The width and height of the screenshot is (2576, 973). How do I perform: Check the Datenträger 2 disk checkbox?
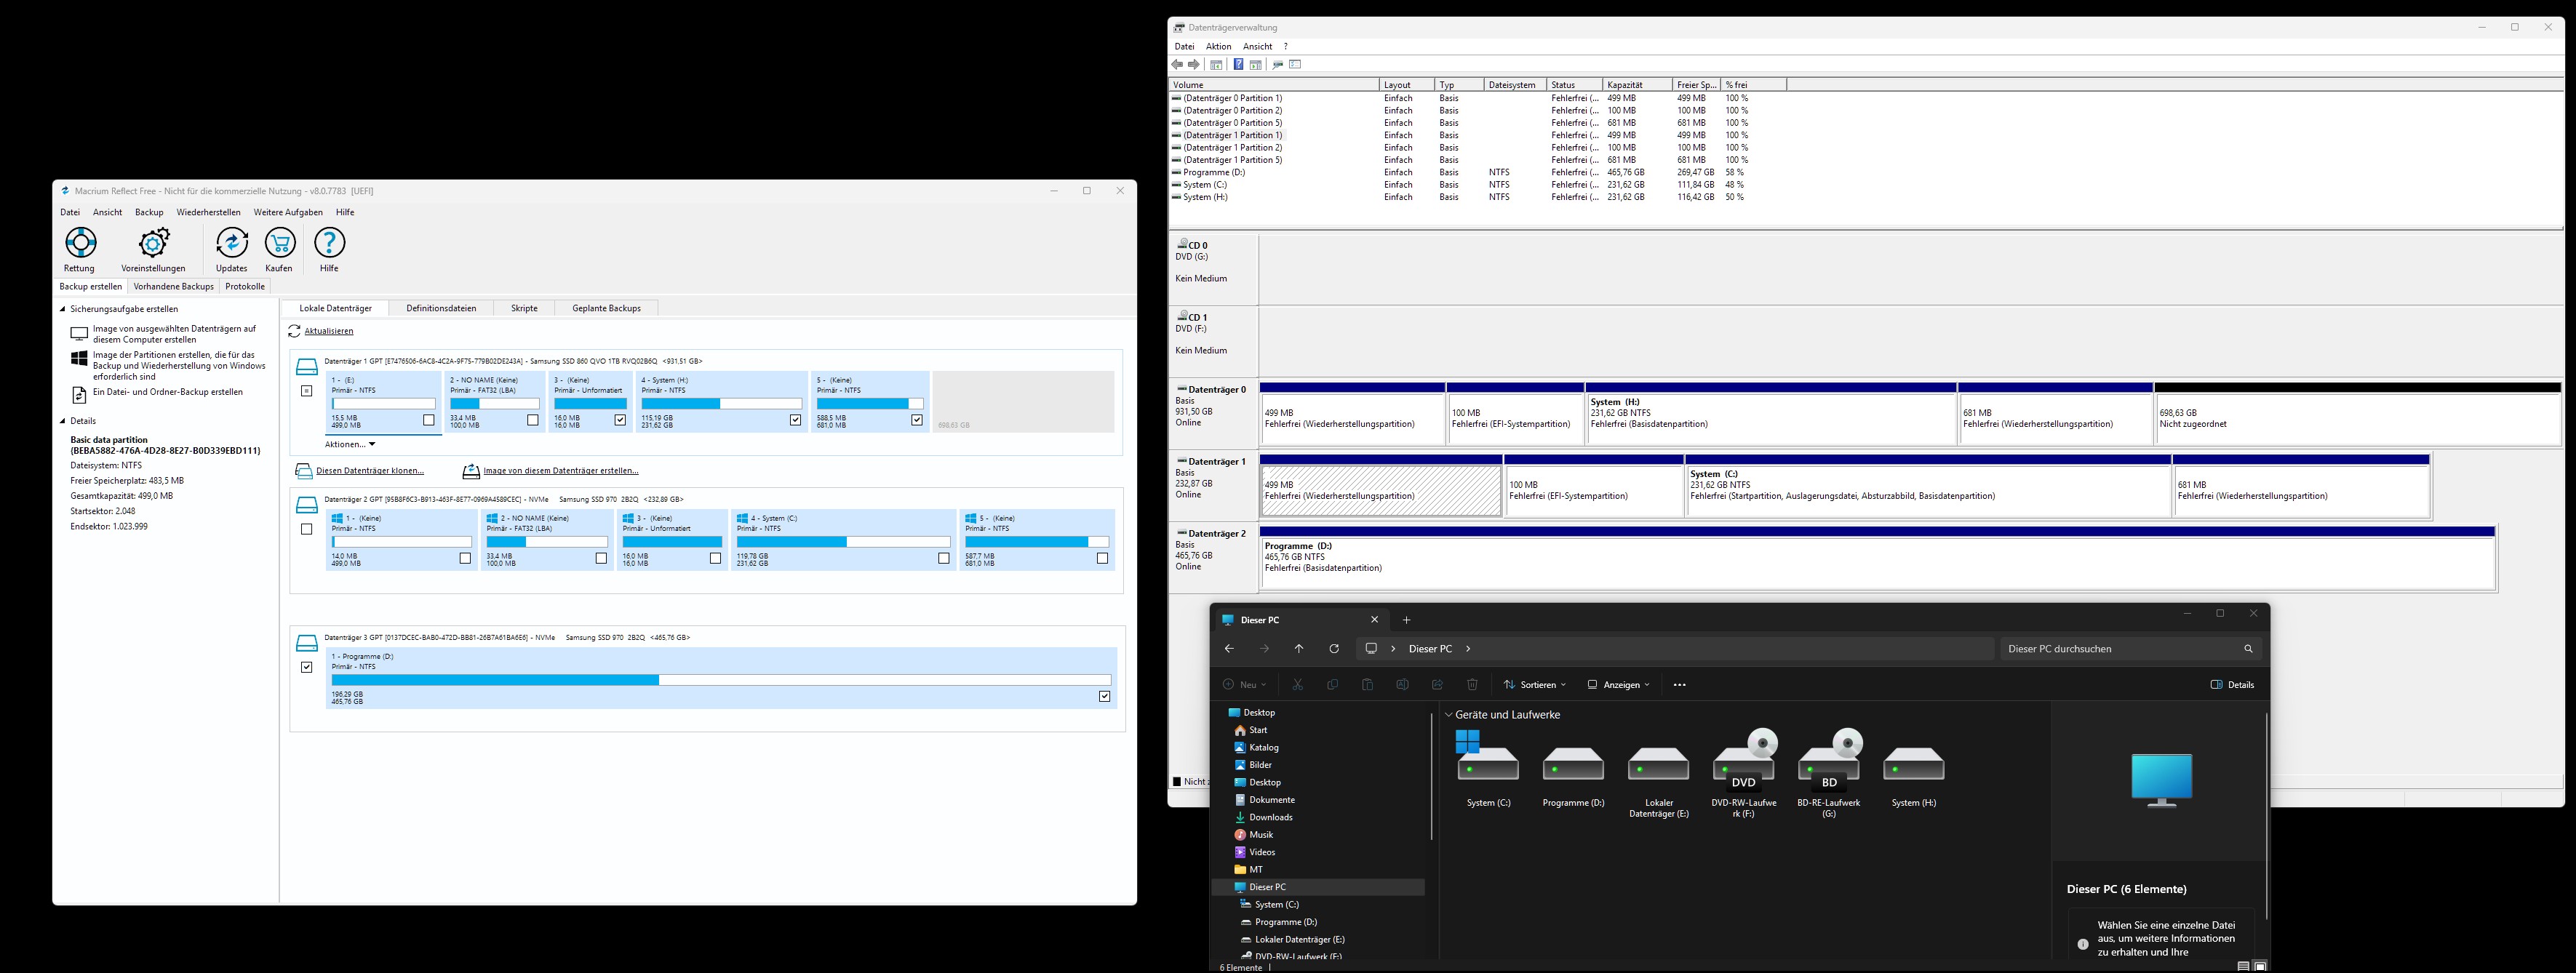(307, 529)
